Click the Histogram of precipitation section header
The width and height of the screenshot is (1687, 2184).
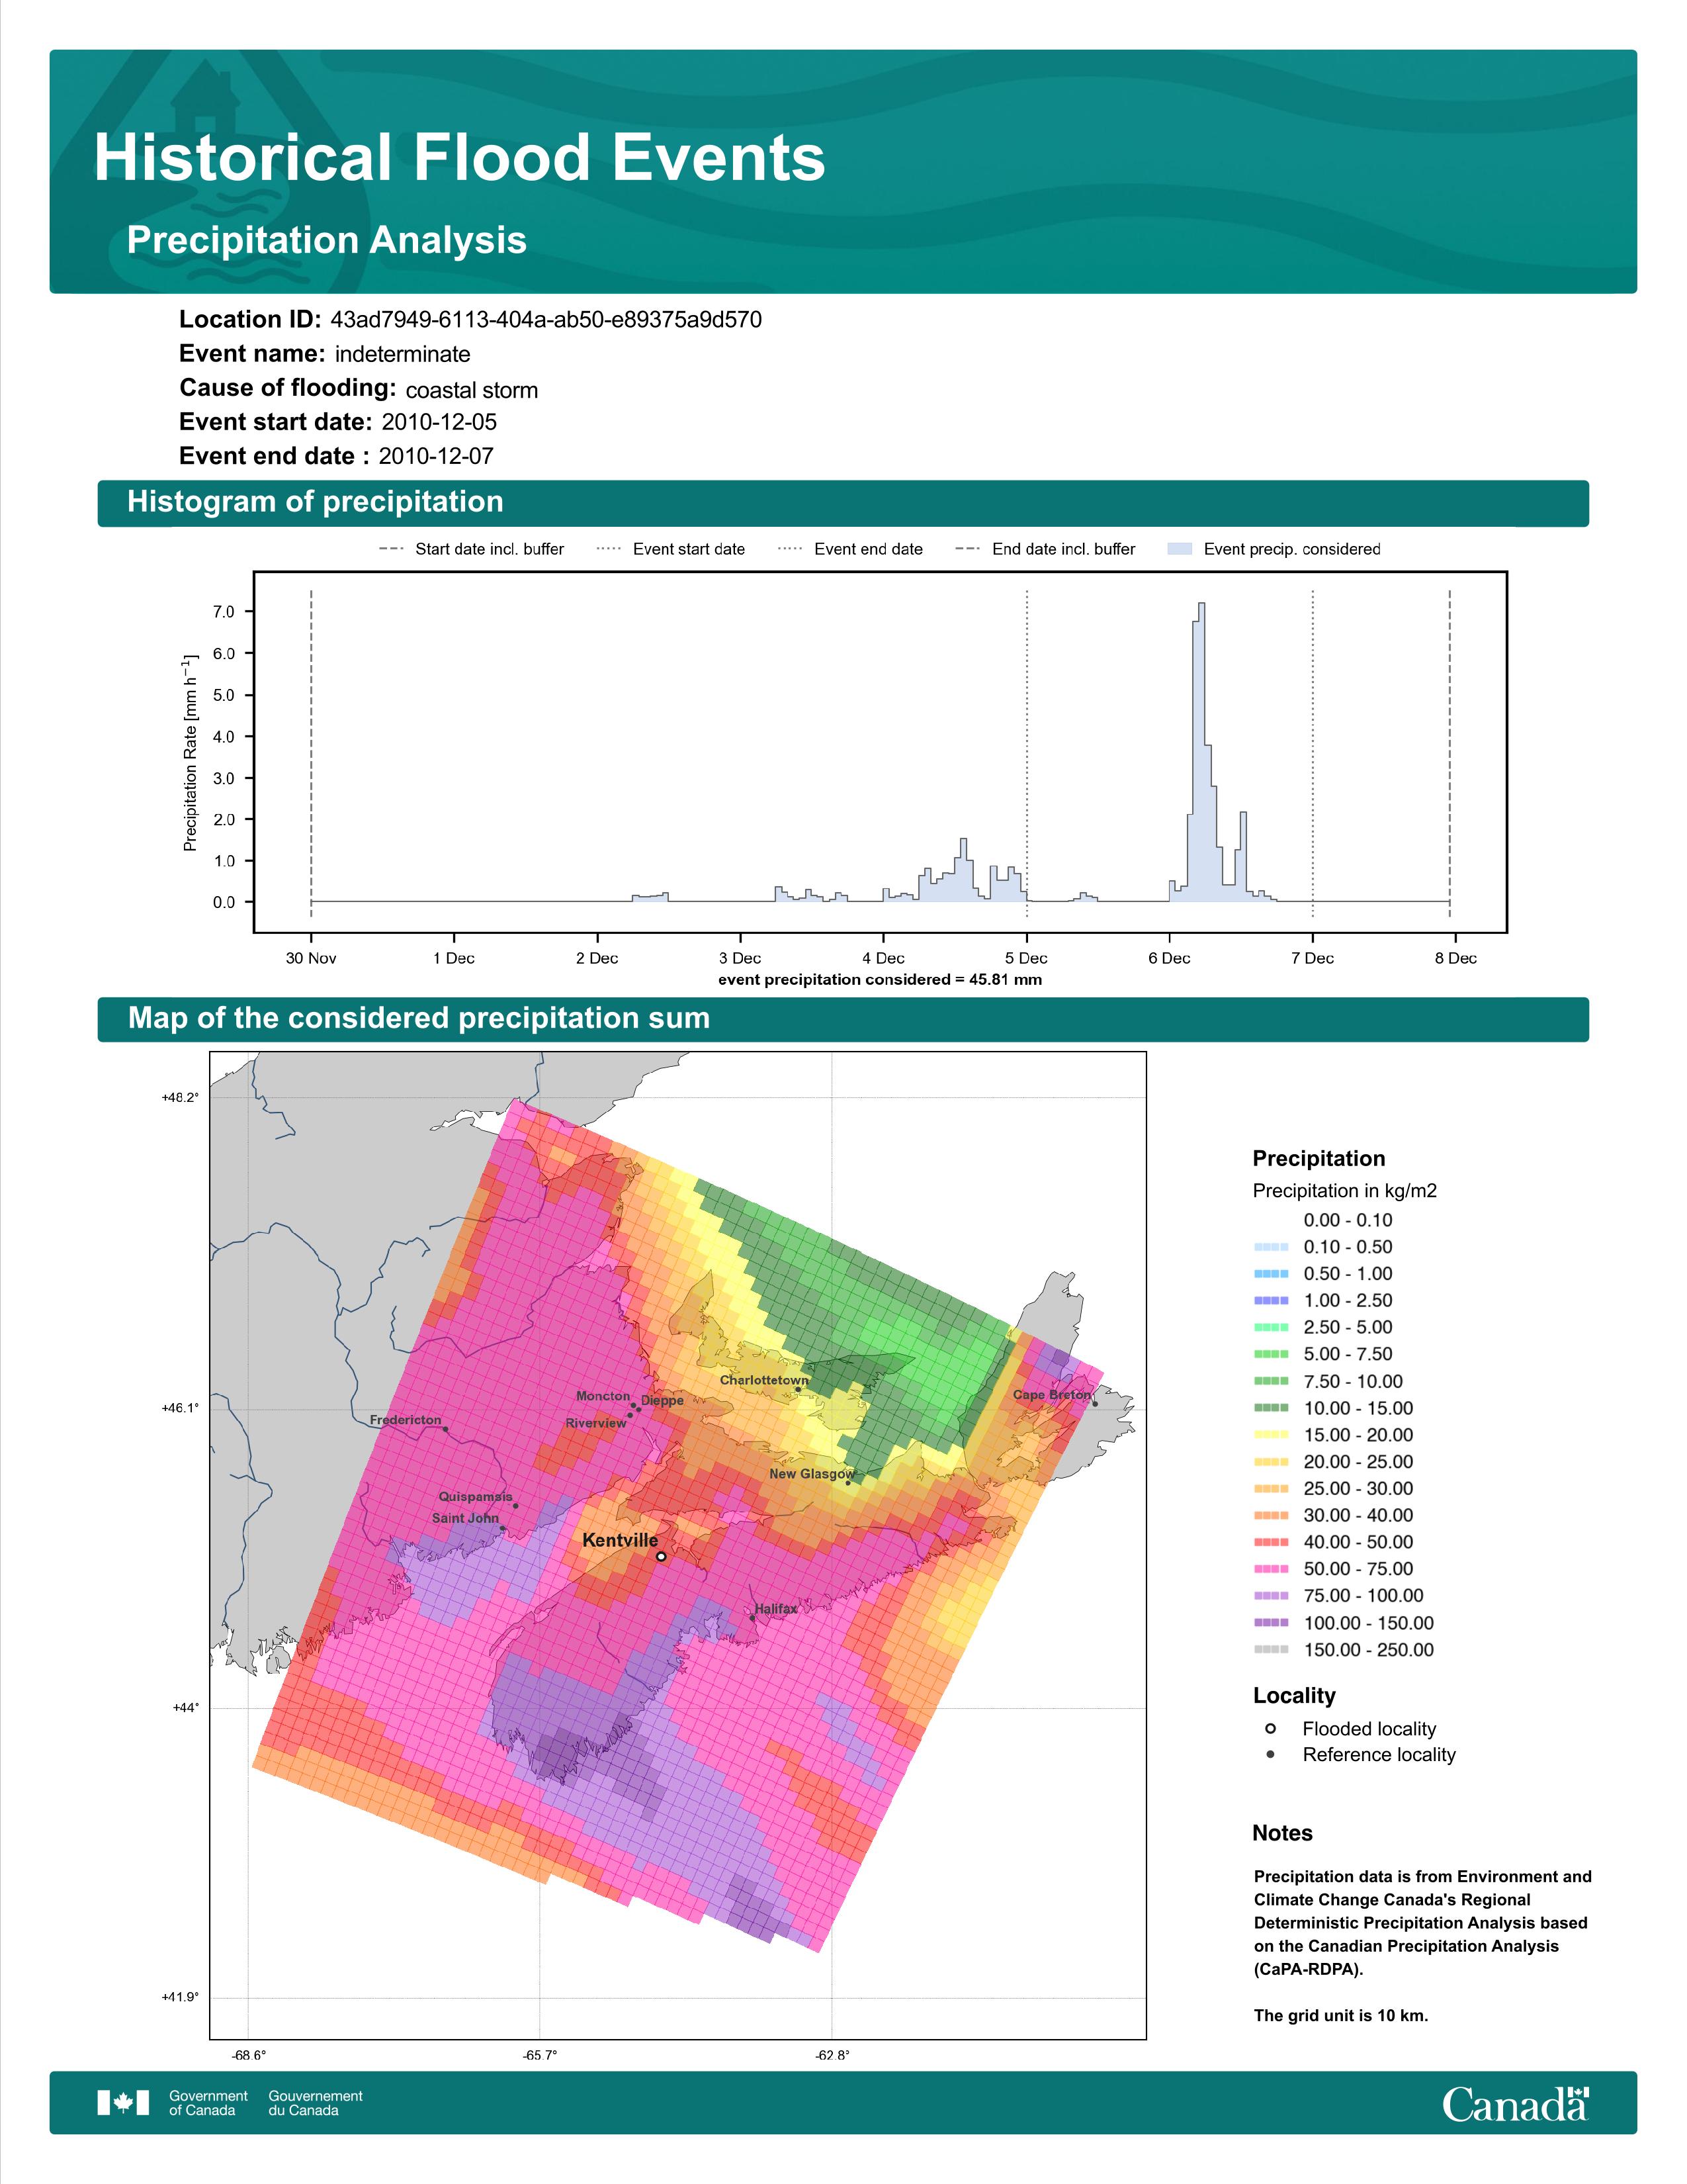point(842,502)
